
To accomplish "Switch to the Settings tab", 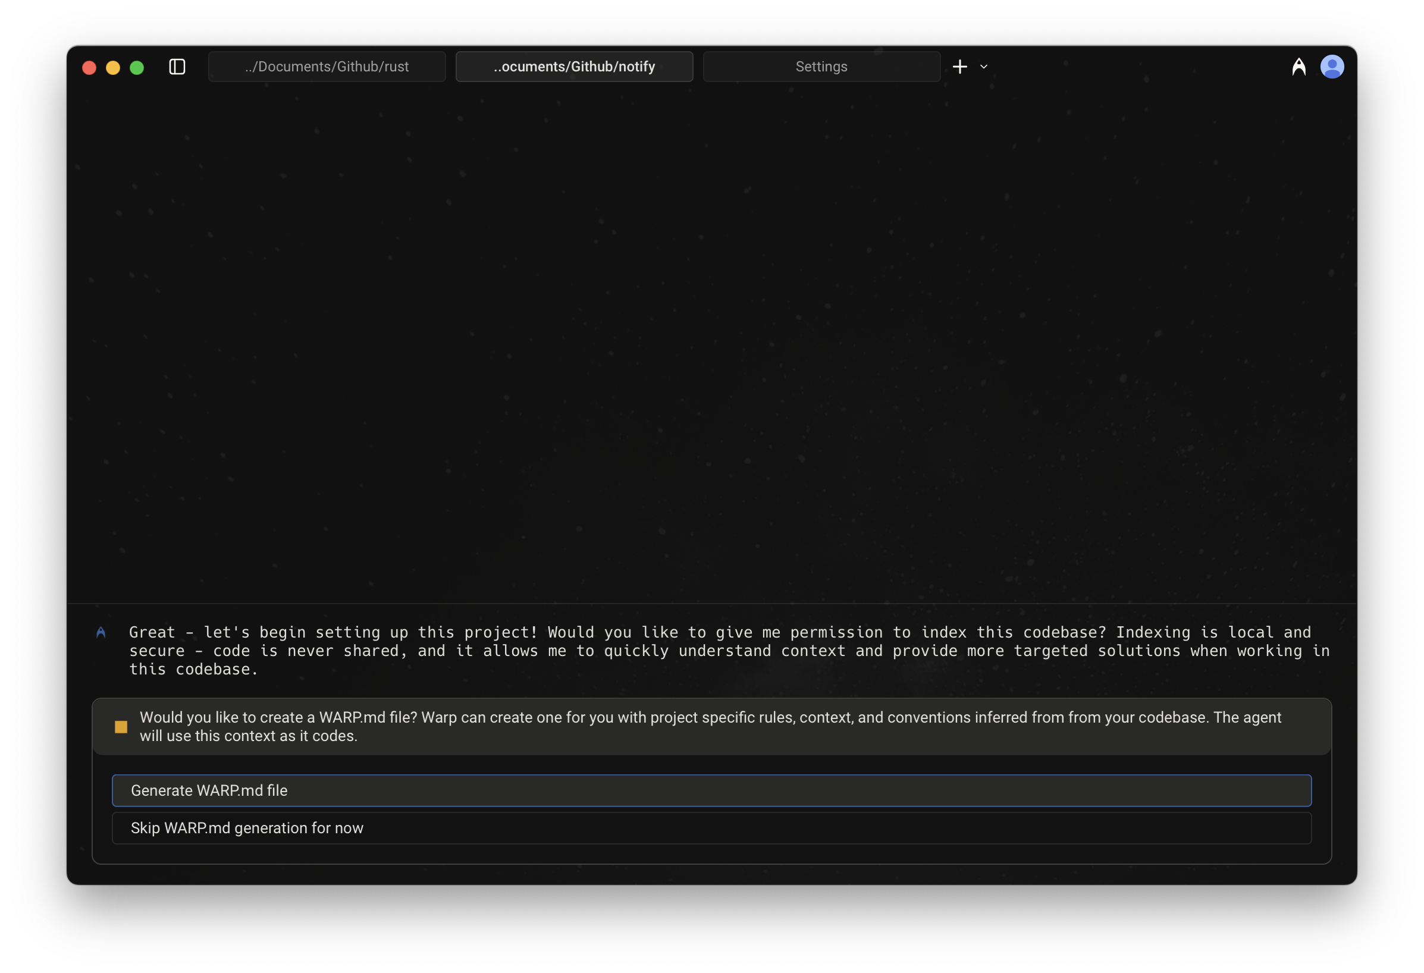I will 821,67.
